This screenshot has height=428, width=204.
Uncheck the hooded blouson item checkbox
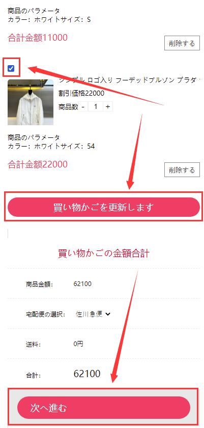click(x=11, y=68)
